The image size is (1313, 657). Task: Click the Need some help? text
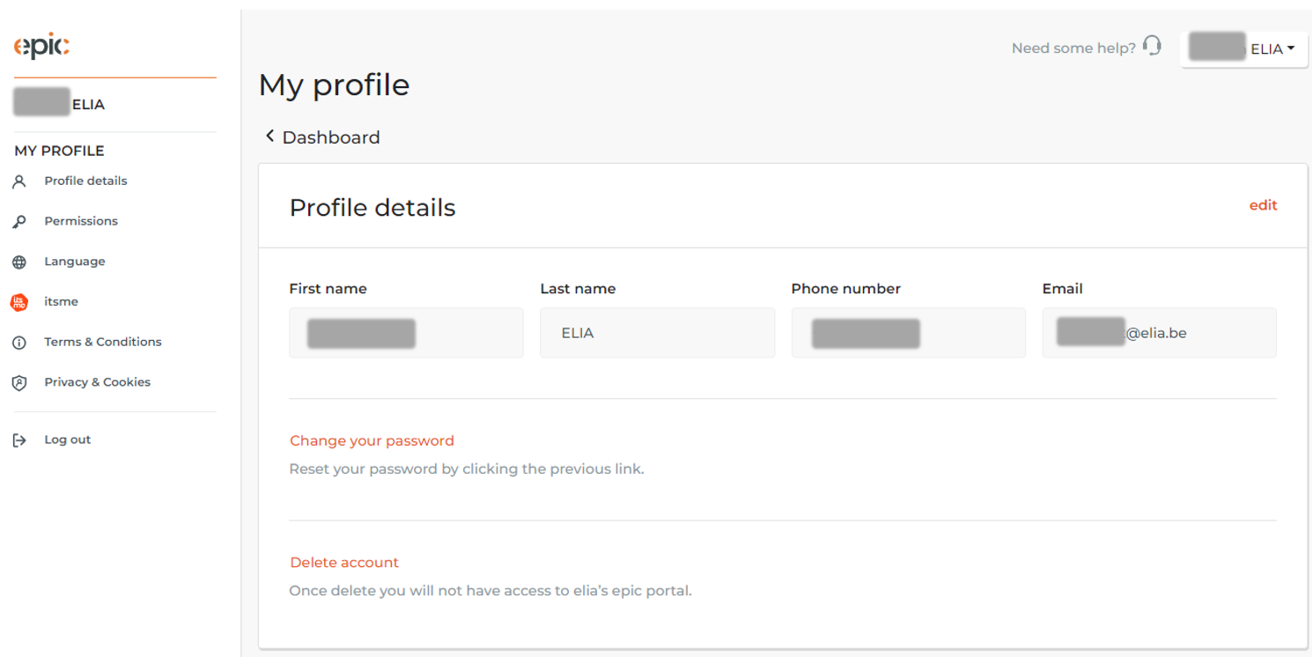1073,48
